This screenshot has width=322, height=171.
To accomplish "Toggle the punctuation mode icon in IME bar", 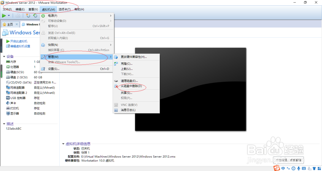I will 288,168.
